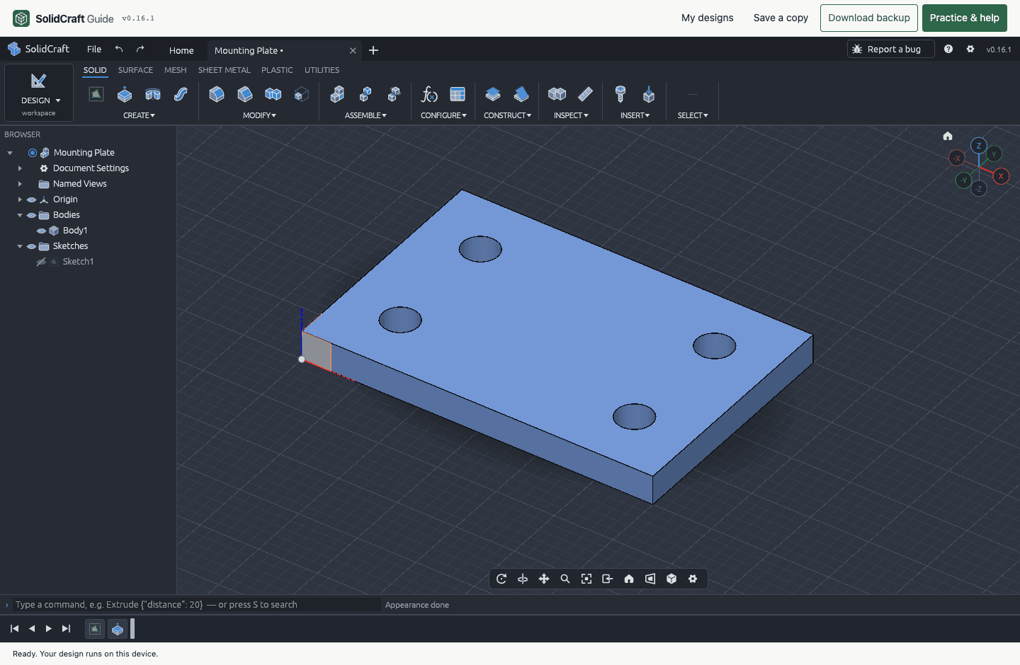Open the MODIFY dropdown menu
The image size is (1020, 665).
[259, 115]
